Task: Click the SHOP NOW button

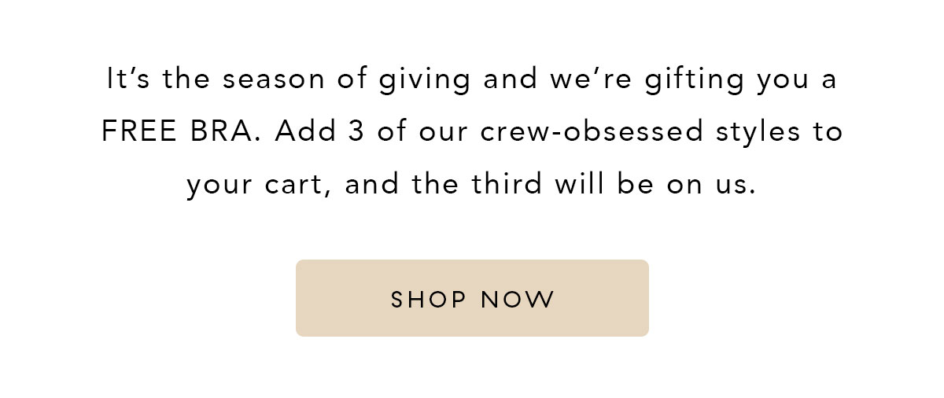Action: [x=472, y=298]
